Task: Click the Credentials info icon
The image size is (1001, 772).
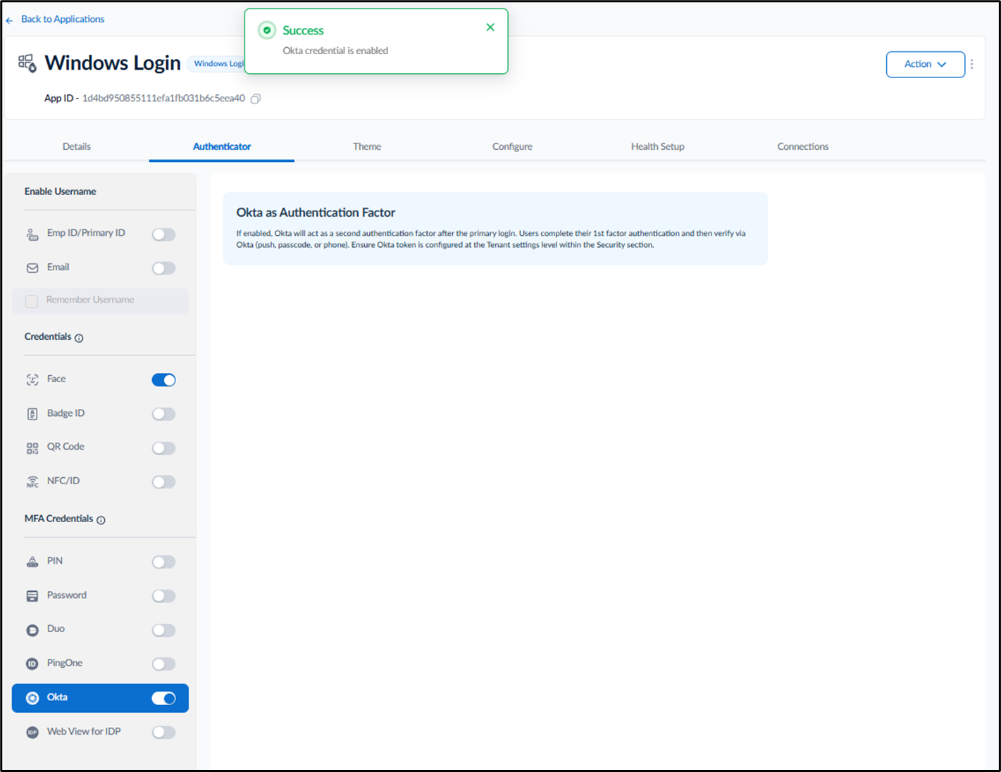Action: coord(79,338)
